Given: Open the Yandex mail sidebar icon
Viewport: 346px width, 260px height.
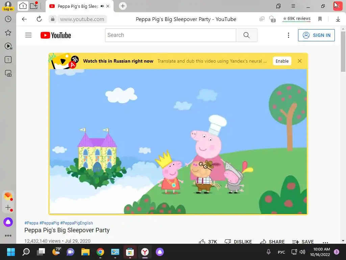Looking at the screenshot, I should [8, 196].
